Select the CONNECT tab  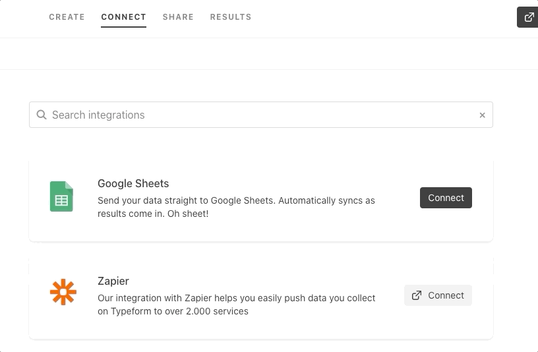pyautogui.click(x=123, y=17)
